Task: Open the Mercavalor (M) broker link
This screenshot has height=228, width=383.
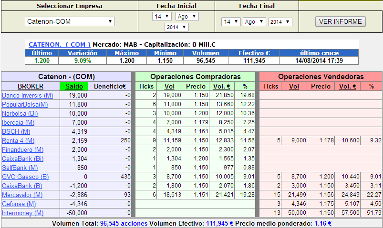Action: 22,195
